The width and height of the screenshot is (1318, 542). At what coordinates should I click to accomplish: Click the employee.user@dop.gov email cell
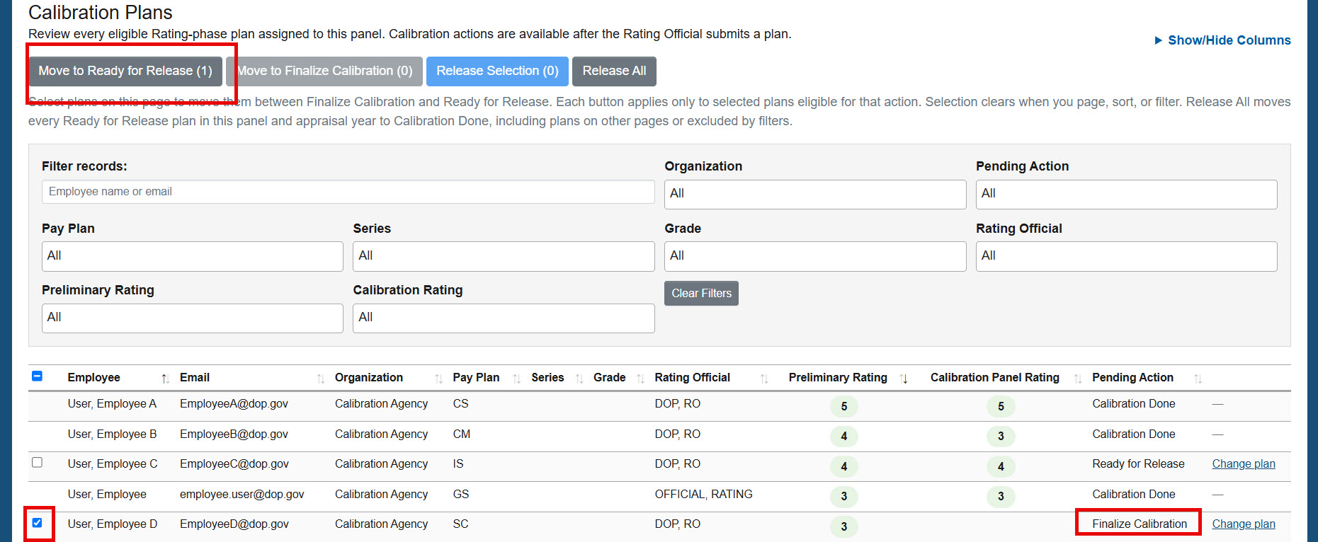[242, 495]
